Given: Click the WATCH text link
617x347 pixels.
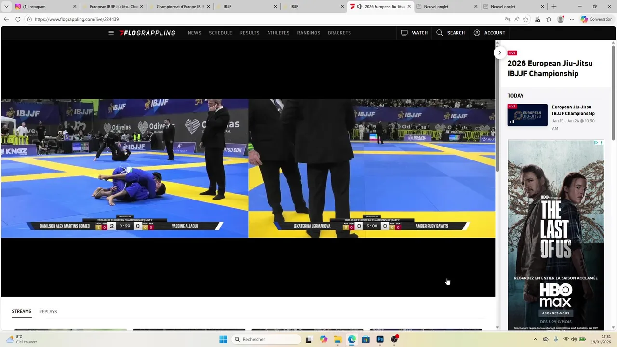Looking at the screenshot, I should coord(419,33).
